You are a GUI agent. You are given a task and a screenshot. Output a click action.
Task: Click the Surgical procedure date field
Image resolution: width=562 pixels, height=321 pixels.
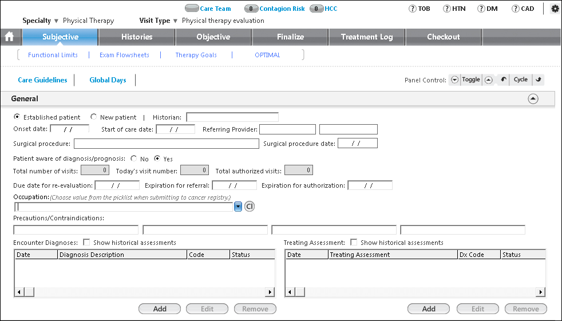click(x=358, y=143)
